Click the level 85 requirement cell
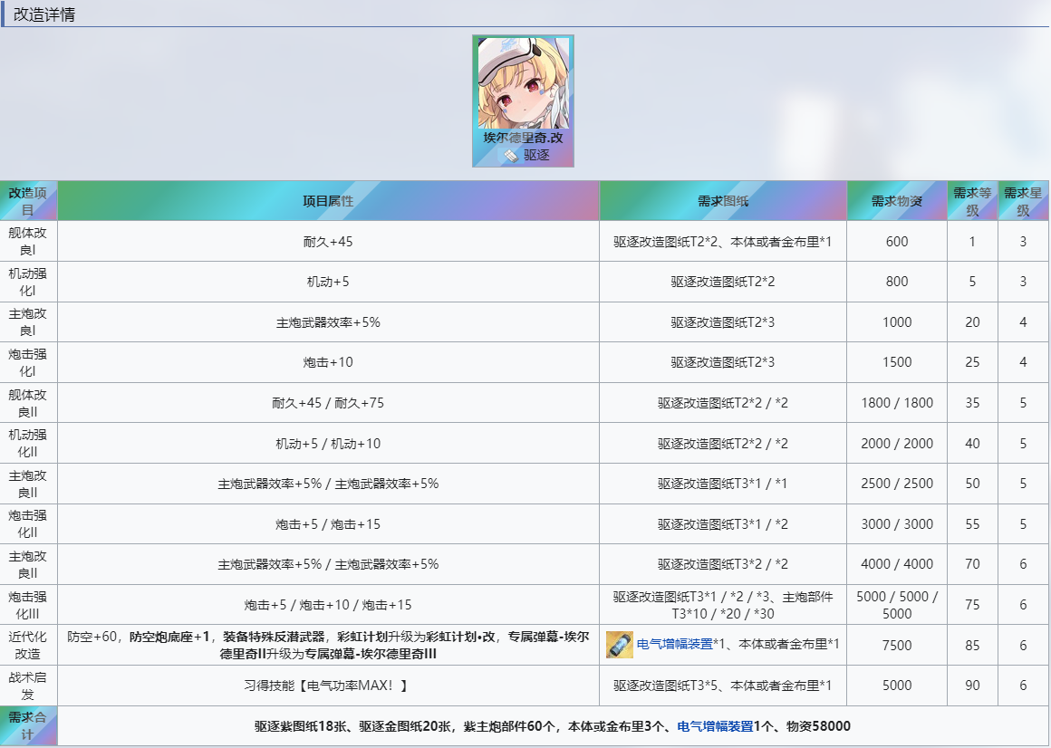 pyautogui.click(x=972, y=645)
